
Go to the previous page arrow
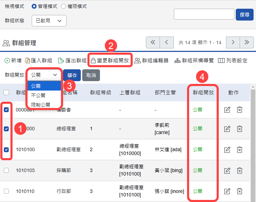[166, 42]
